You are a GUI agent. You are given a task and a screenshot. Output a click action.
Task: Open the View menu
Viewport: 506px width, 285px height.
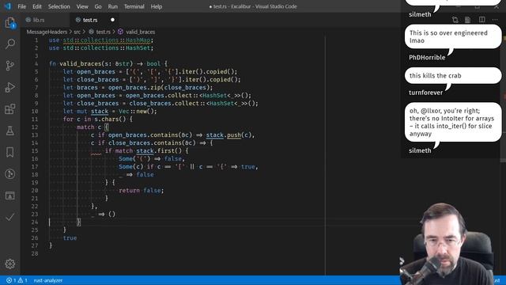[x=82, y=6]
